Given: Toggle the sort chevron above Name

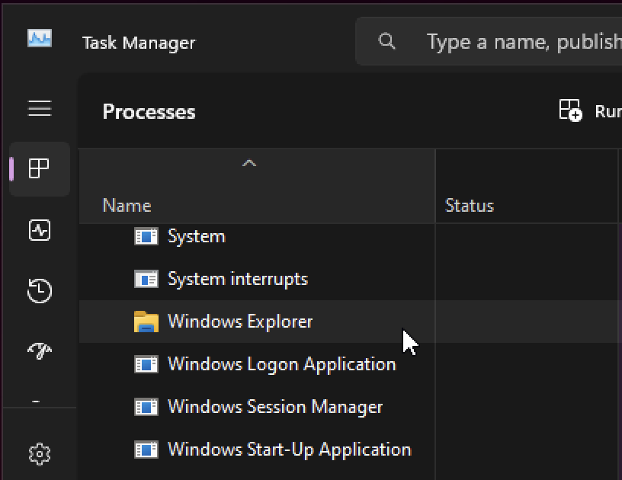Looking at the screenshot, I should click(x=248, y=163).
